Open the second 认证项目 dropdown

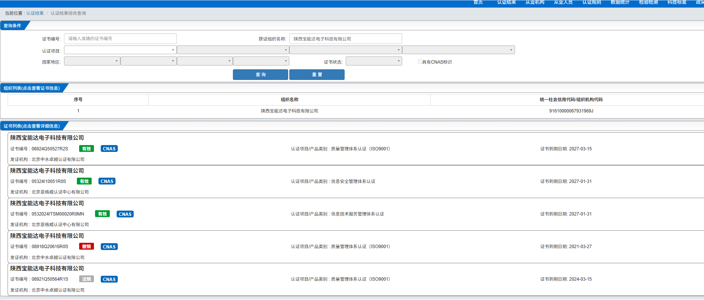(x=233, y=50)
